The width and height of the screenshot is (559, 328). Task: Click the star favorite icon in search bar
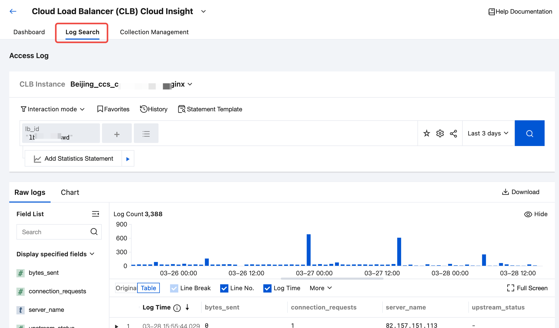pyautogui.click(x=426, y=133)
